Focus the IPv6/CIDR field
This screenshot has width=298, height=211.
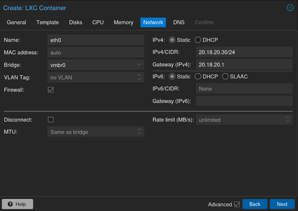[244, 88]
